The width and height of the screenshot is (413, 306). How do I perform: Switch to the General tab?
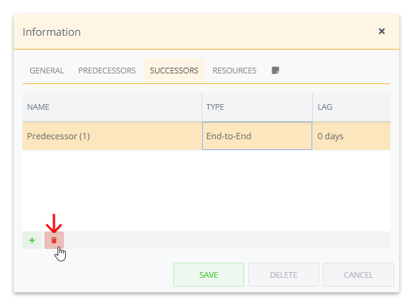click(x=47, y=71)
